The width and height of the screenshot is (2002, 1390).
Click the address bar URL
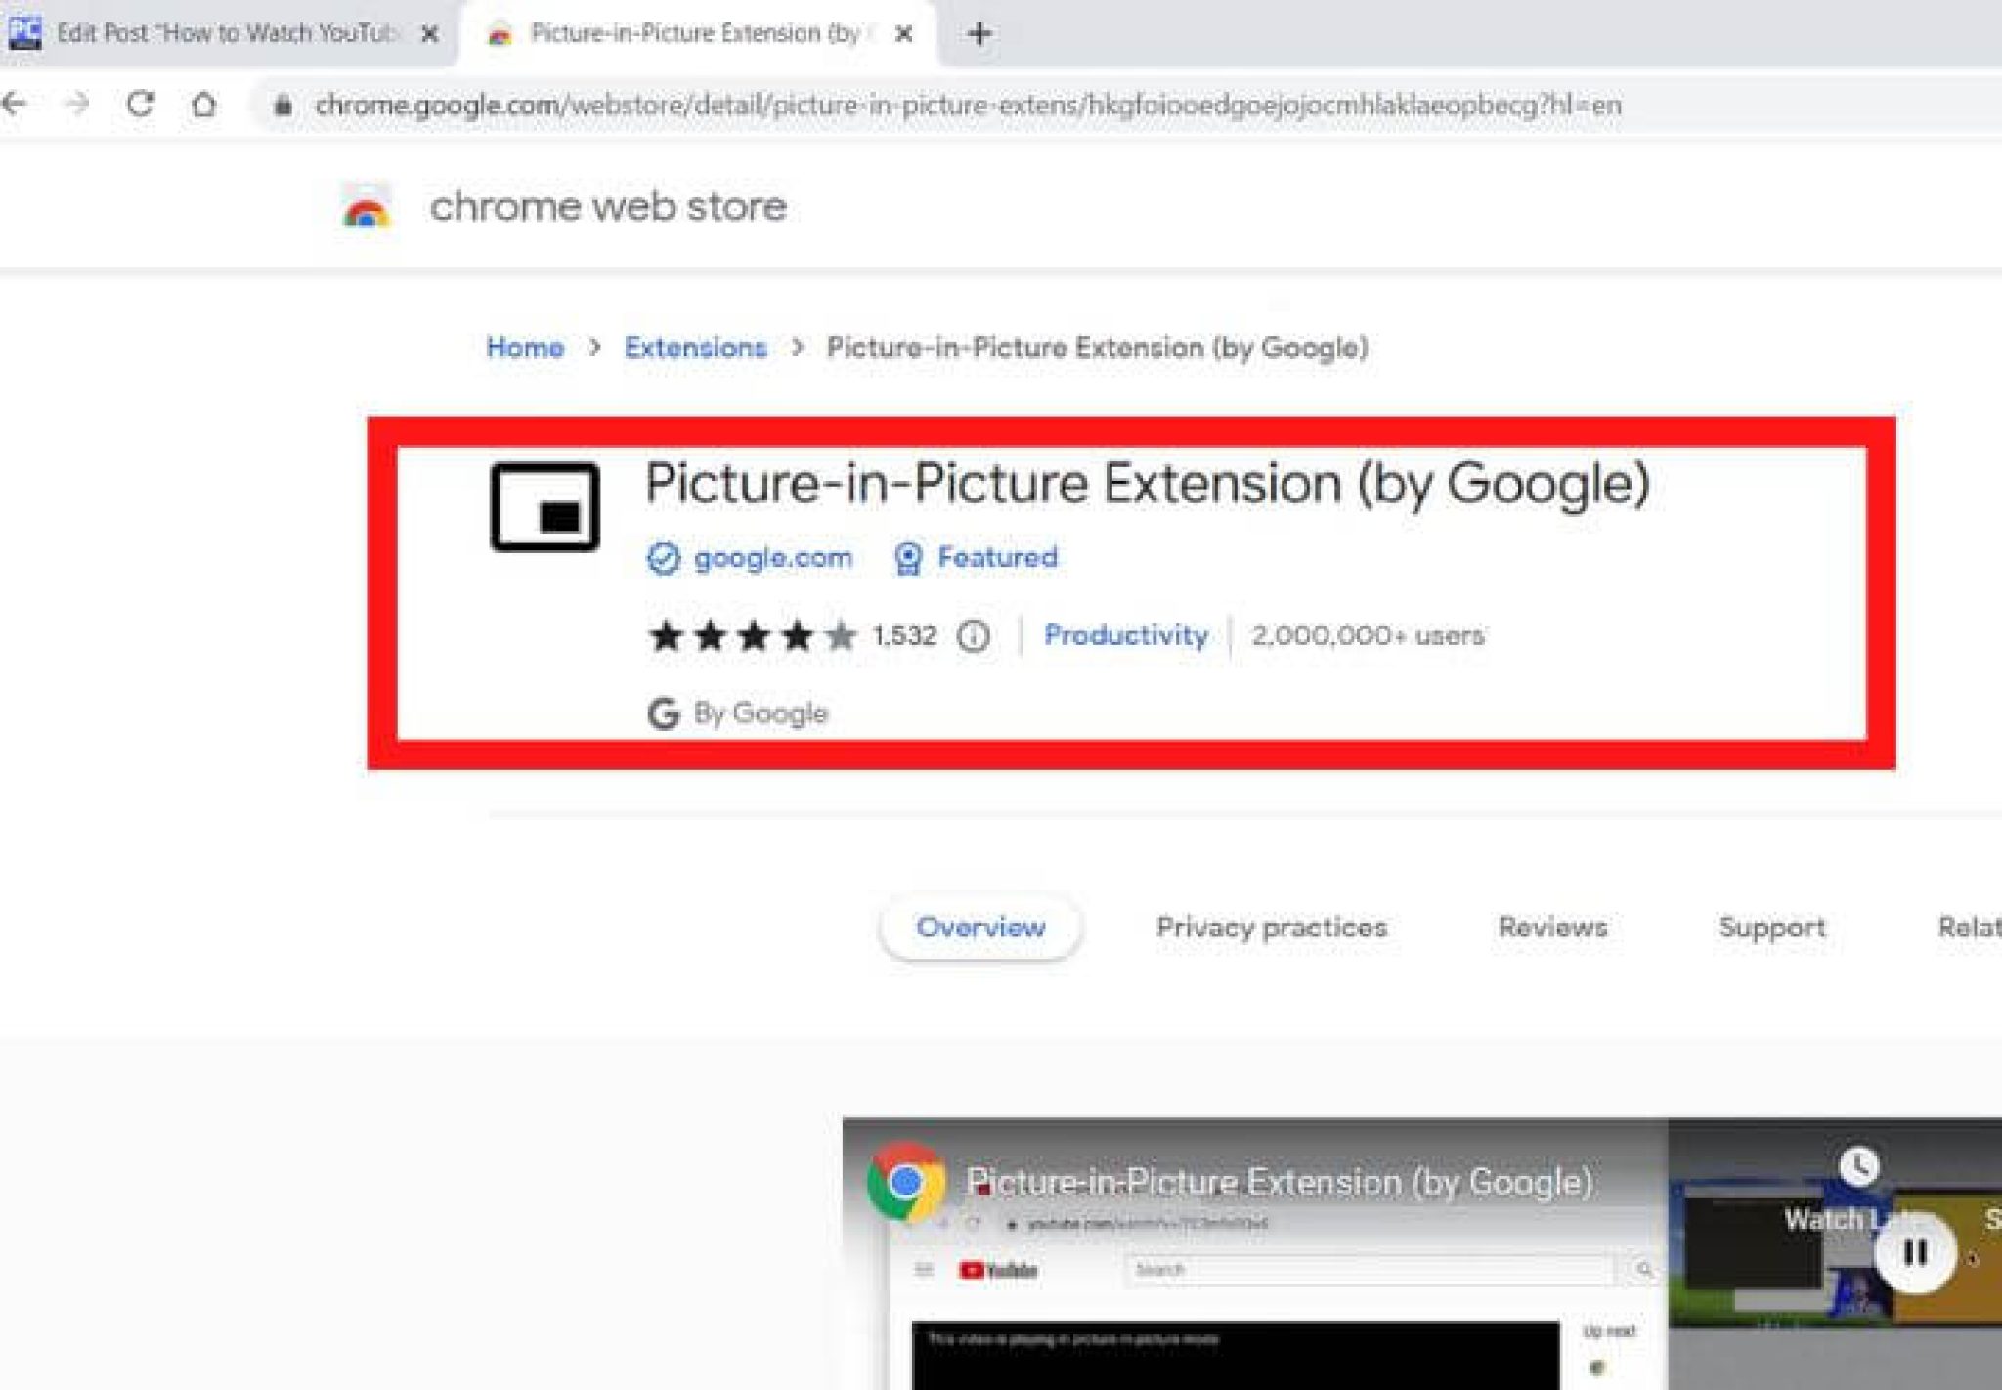coord(968,105)
